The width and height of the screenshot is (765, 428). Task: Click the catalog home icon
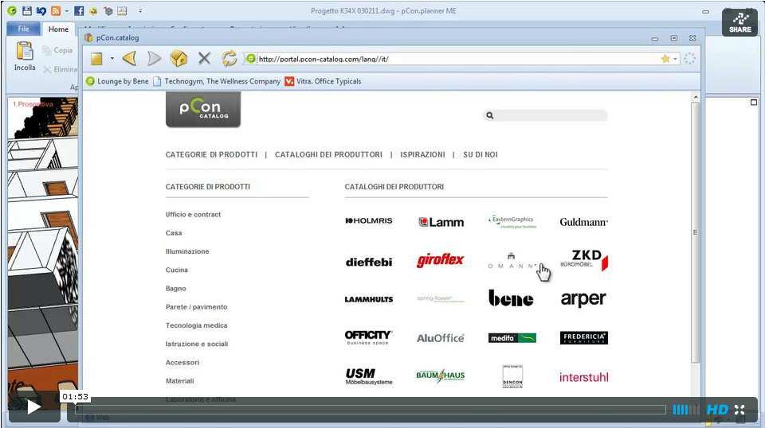point(179,59)
